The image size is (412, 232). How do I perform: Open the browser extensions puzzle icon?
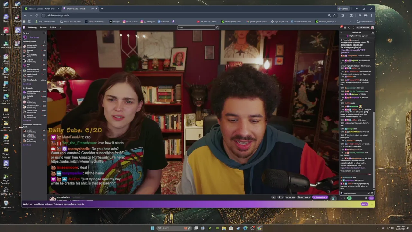(342, 15)
